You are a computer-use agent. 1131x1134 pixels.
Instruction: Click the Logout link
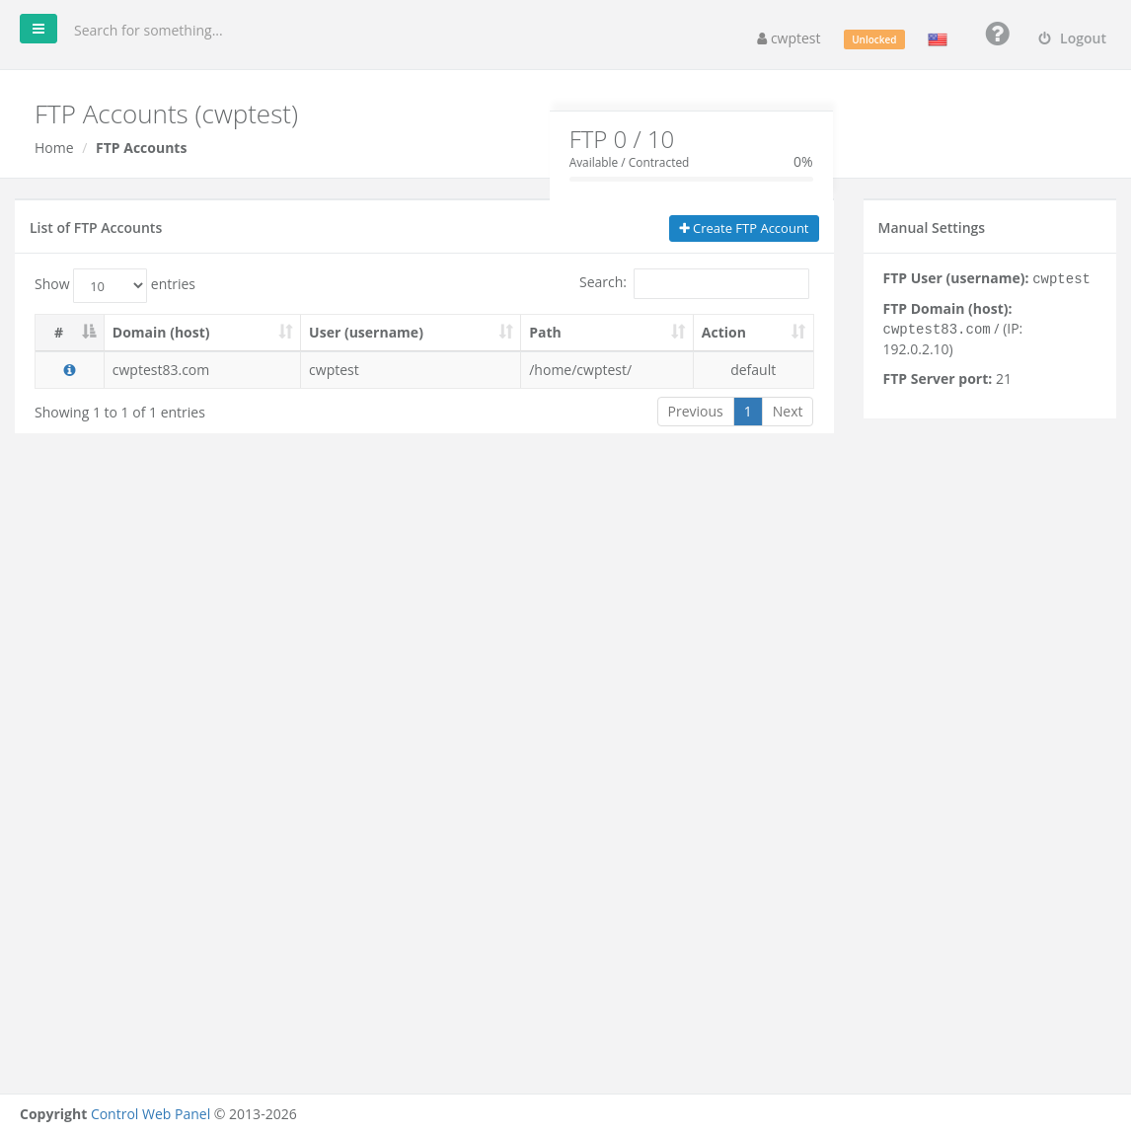(1073, 38)
